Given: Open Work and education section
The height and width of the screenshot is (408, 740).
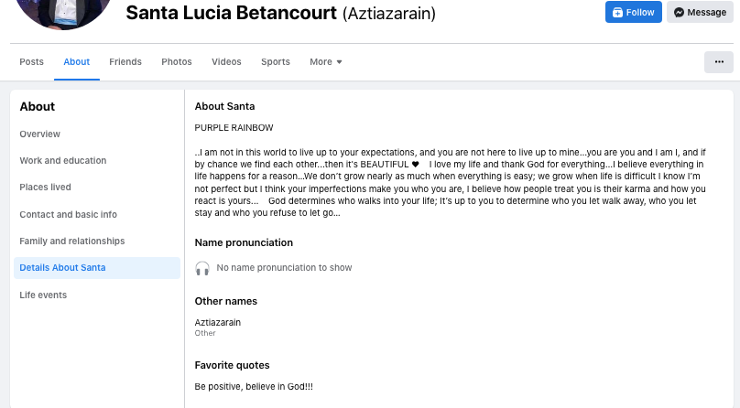Looking at the screenshot, I should click(63, 161).
